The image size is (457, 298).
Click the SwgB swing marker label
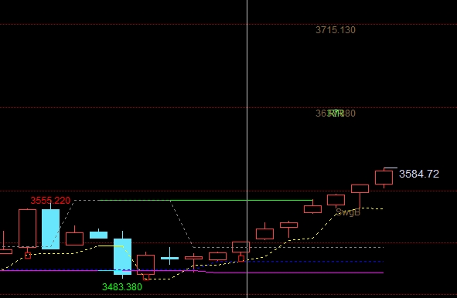pos(348,212)
